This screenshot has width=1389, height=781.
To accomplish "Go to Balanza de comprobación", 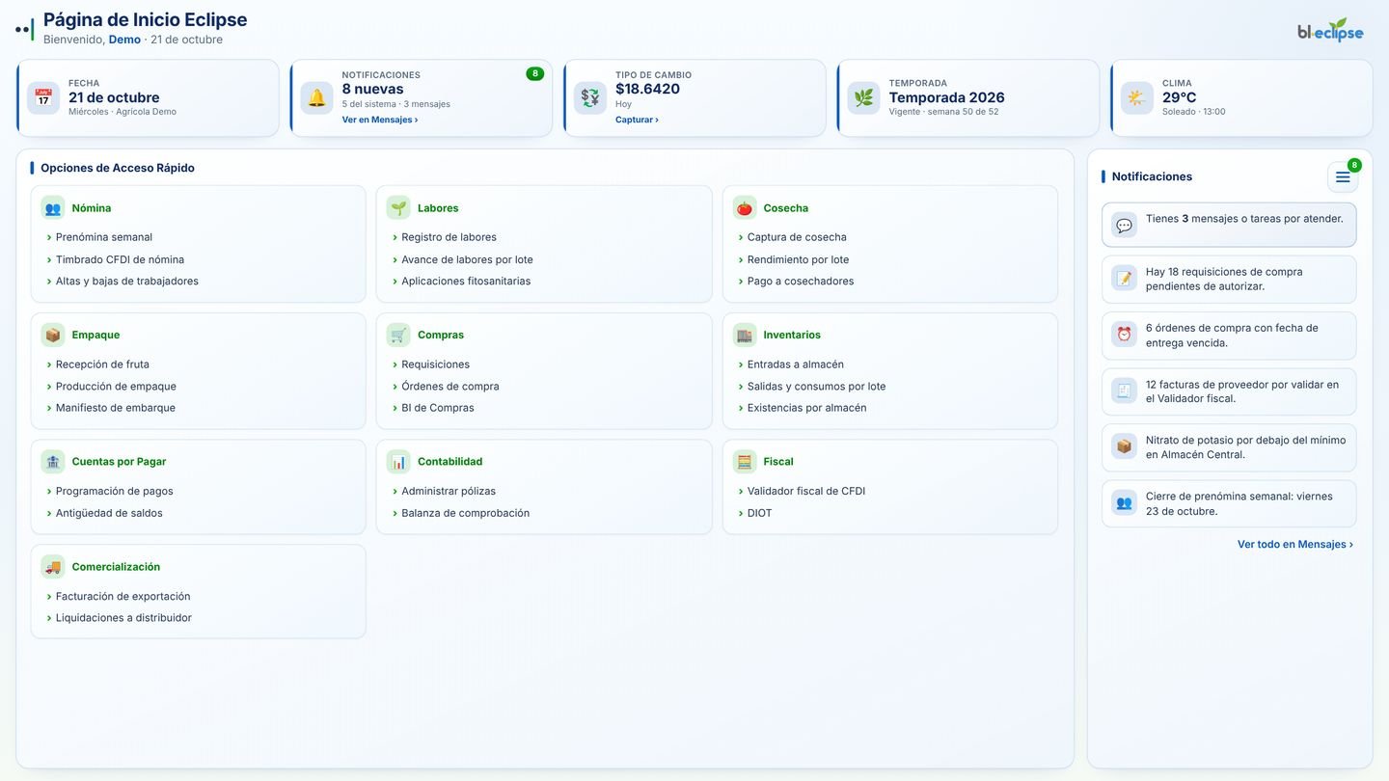I will click(x=466, y=514).
